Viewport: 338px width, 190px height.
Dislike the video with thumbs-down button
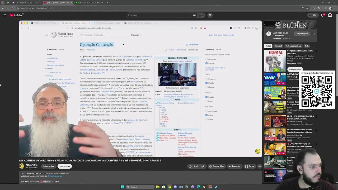coord(203,166)
